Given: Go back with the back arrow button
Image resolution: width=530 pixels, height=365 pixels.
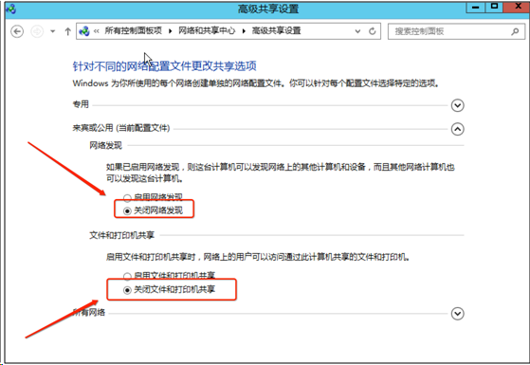Looking at the screenshot, I should pos(17,31).
